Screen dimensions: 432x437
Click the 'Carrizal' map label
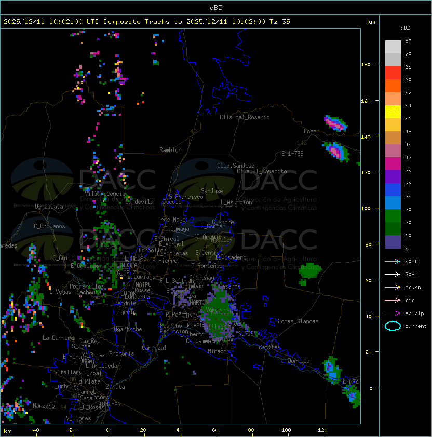pos(154,348)
